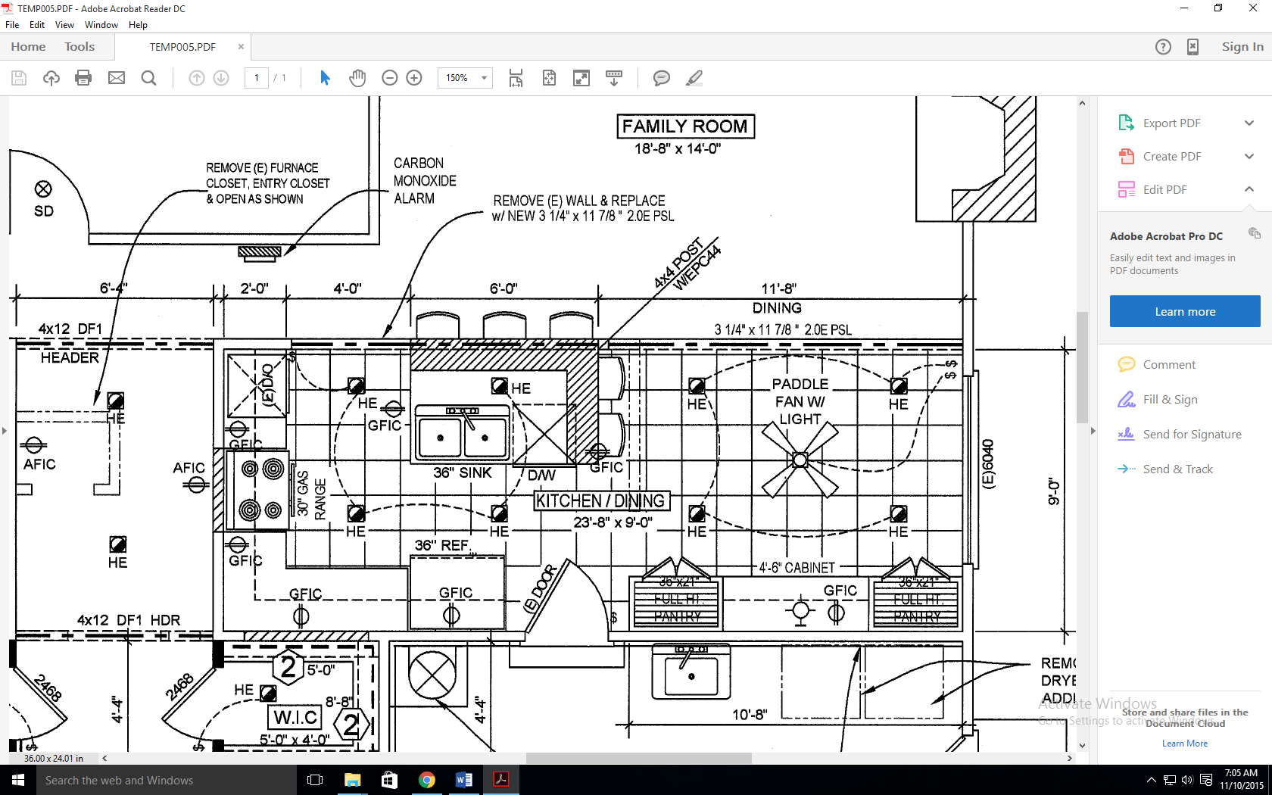Zoom in on the floor plan

[x=413, y=78]
